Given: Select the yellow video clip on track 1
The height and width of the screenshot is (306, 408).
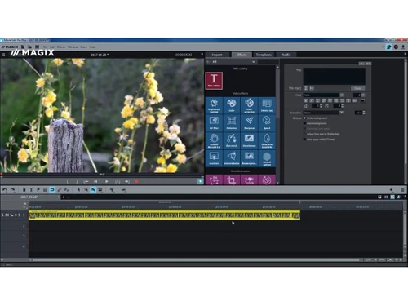Looking at the screenshot, I should point(164,215).
